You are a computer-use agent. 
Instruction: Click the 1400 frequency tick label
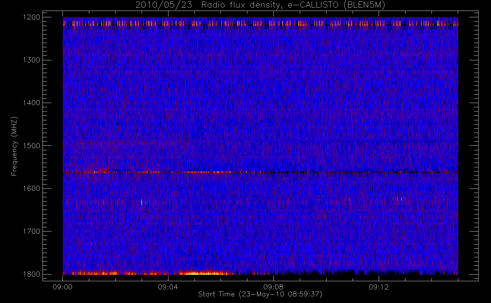click(x=32, y=103)
